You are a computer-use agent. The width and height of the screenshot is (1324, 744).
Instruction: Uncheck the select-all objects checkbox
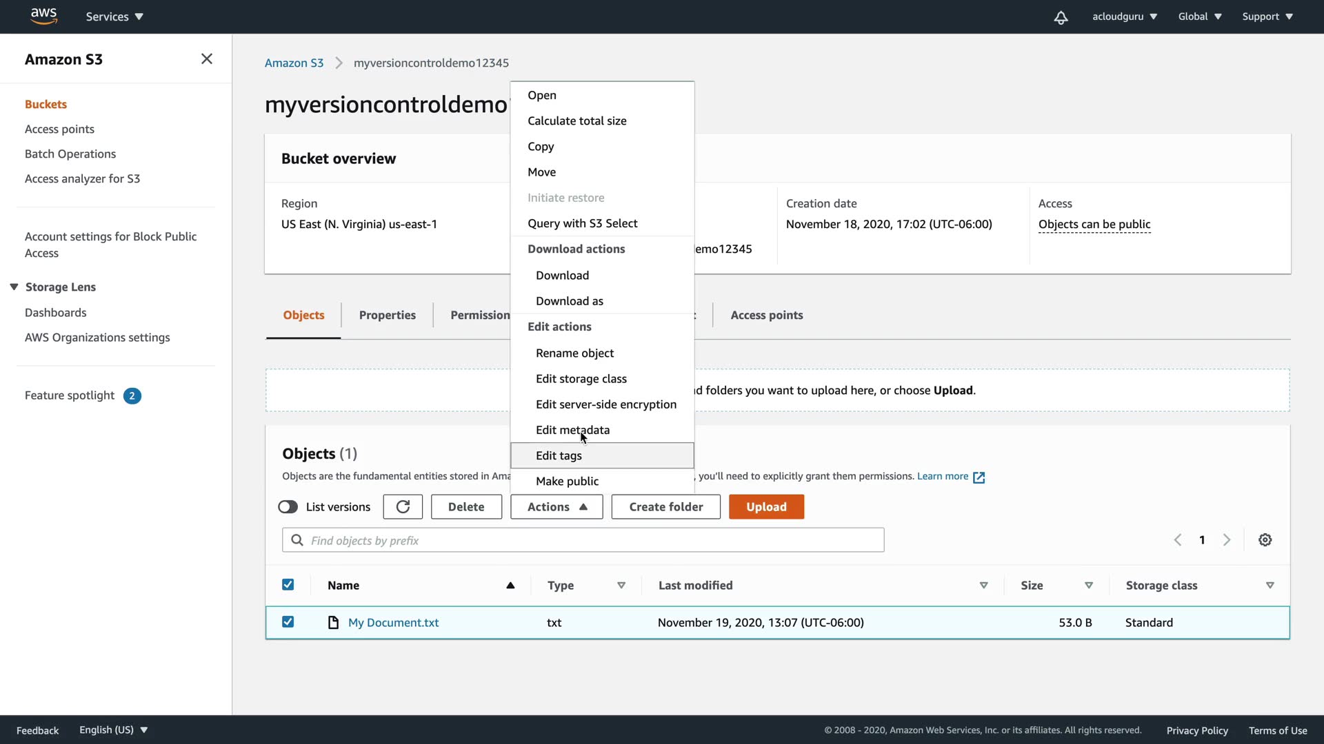(x=288, y=585)
